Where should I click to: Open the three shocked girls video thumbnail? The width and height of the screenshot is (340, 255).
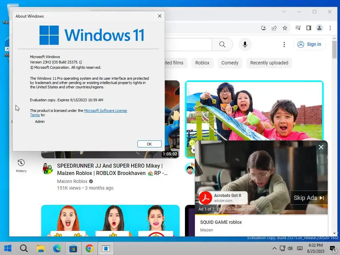click(110, 220)
